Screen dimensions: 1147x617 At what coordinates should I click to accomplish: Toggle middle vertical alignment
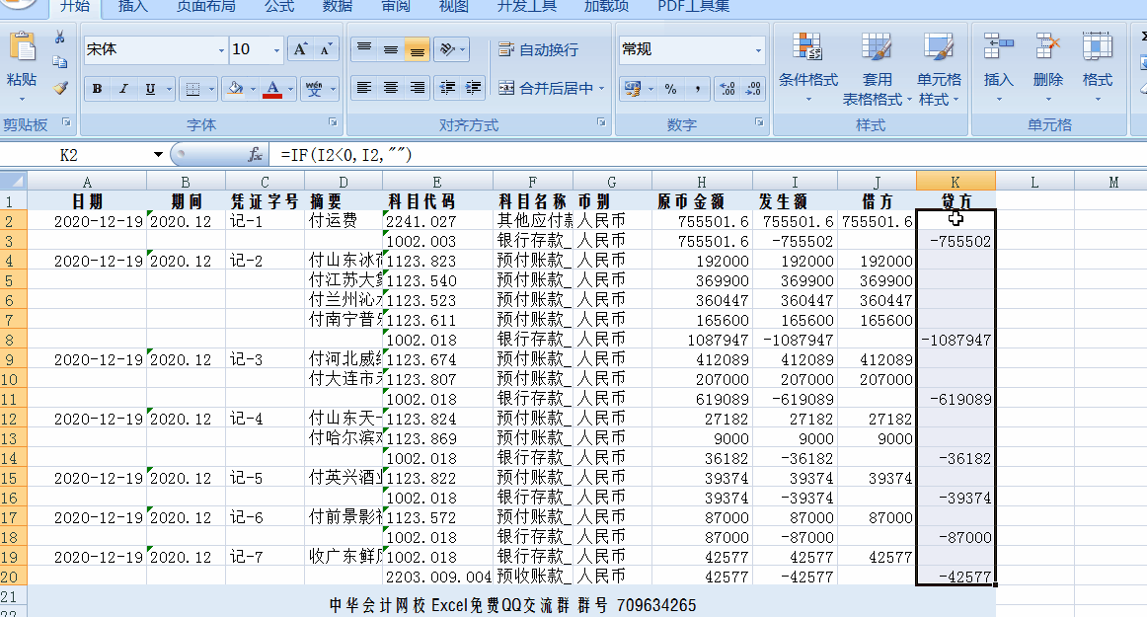tap(391, 49)
